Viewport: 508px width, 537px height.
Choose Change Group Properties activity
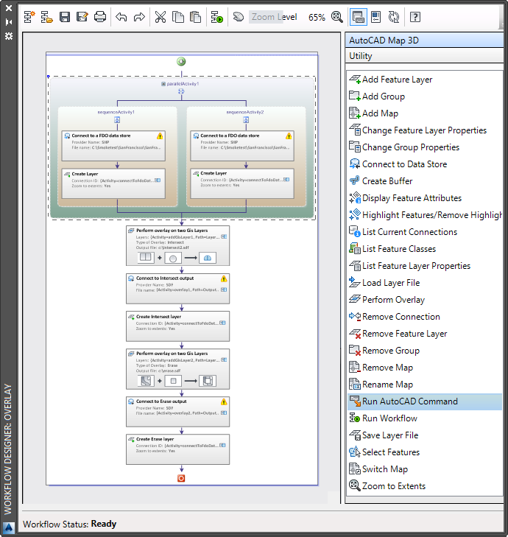[x=425, y=147]
